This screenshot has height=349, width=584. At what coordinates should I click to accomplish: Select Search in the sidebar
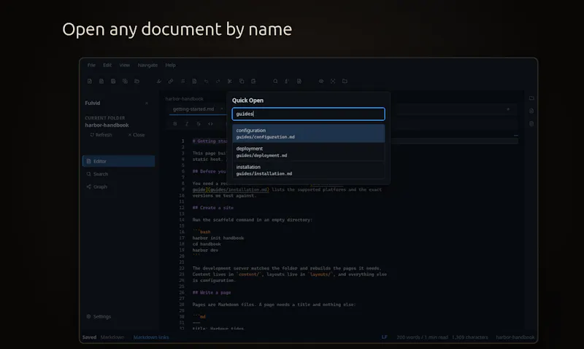[x=118, y=174]
